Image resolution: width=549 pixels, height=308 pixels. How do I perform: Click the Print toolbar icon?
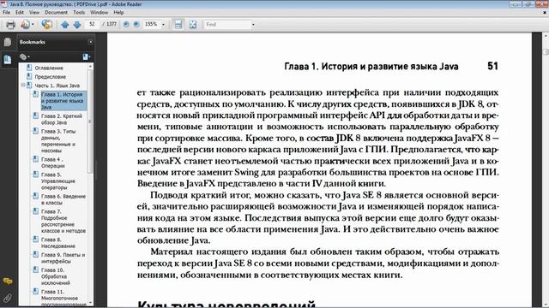(11, 25)
